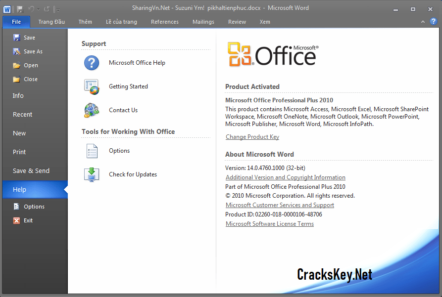Open the File tab
The height and width of the screenshot is (297, 442).
16,22
